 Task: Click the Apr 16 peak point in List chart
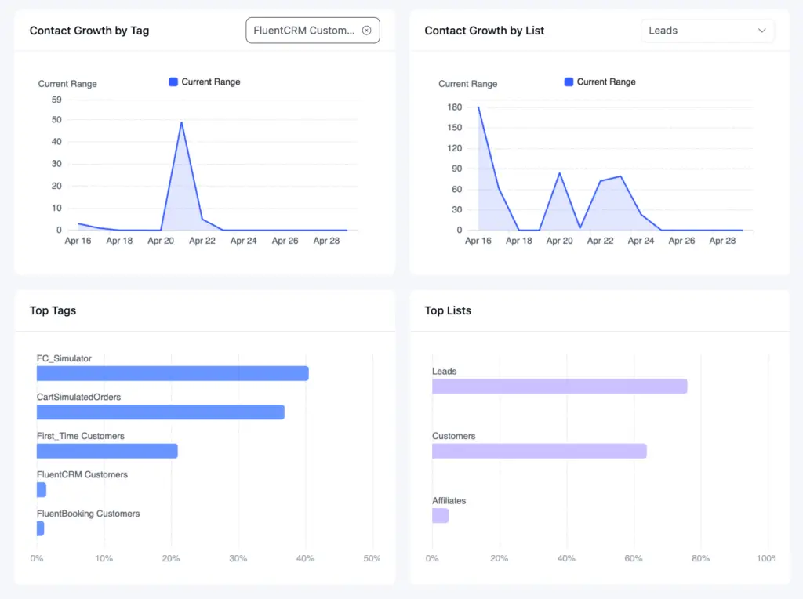(478, 107)
